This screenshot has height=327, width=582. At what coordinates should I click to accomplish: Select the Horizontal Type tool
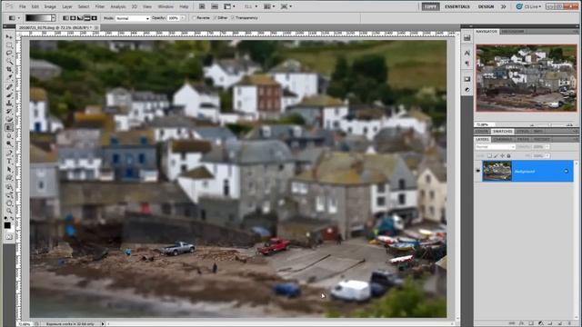pos(9,162)
